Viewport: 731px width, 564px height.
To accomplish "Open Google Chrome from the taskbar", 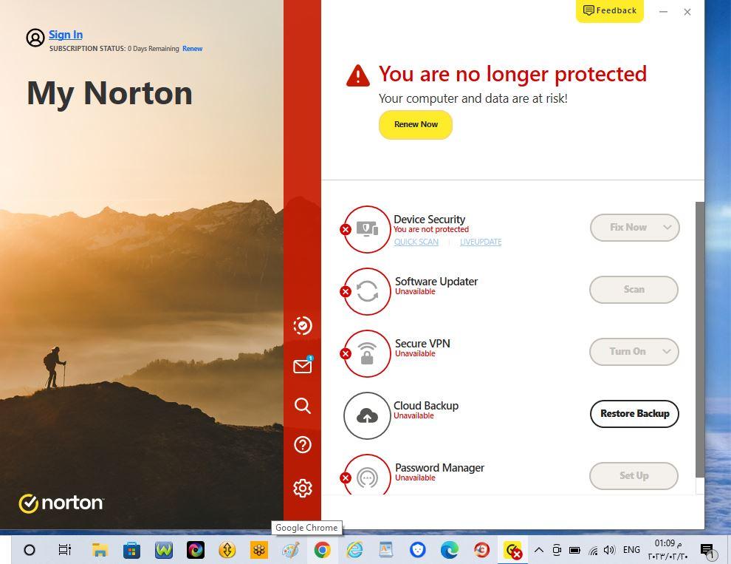I will (x=322, y=550).
